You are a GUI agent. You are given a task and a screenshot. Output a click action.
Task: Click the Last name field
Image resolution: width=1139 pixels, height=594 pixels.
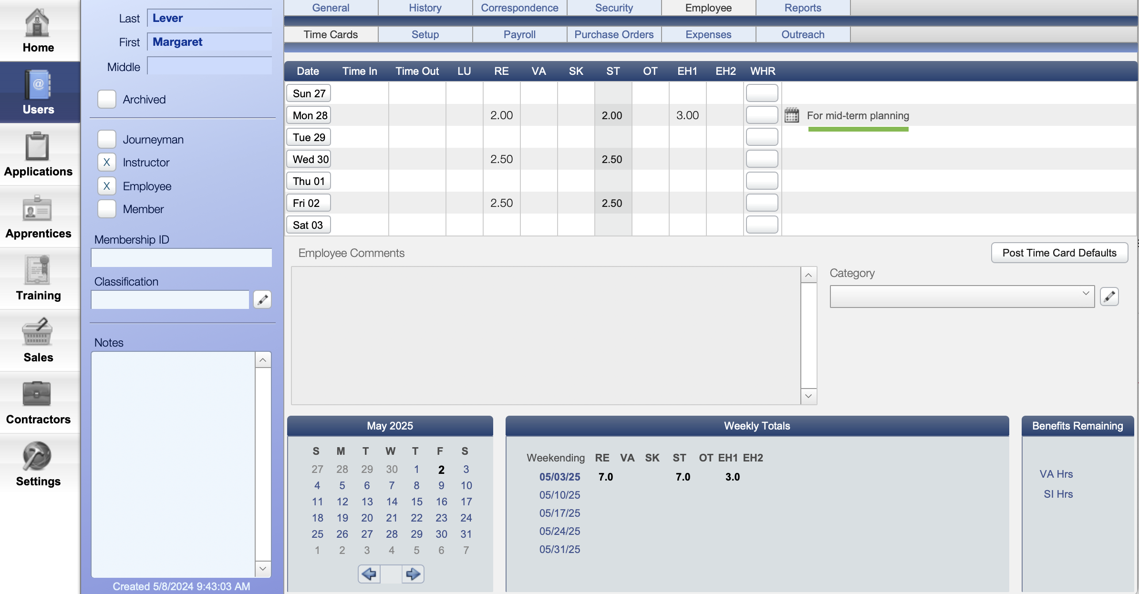point(209,18)
